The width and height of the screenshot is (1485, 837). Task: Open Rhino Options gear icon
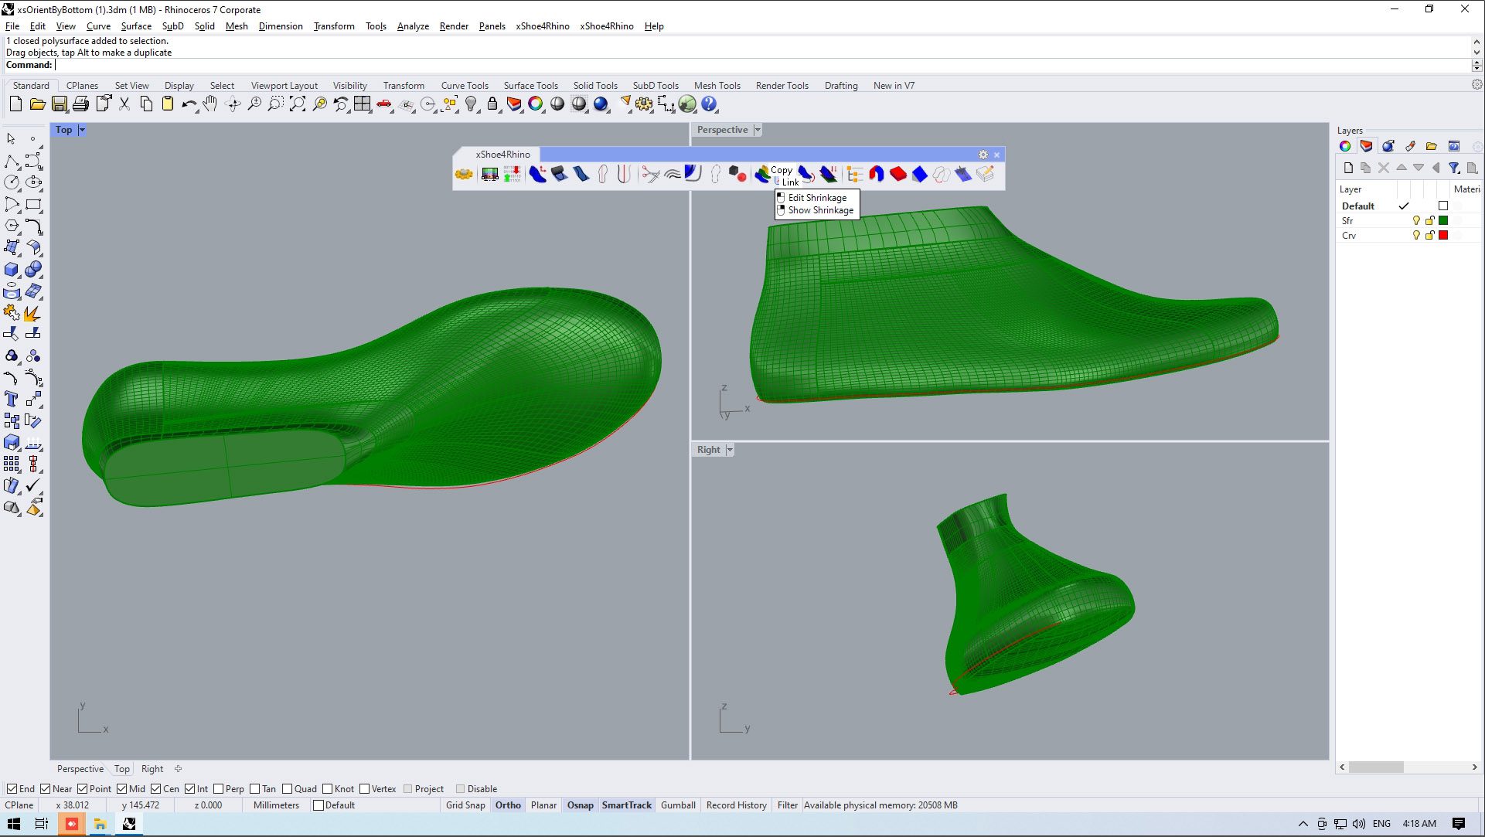pyautogui.click(x=644, y=104)
